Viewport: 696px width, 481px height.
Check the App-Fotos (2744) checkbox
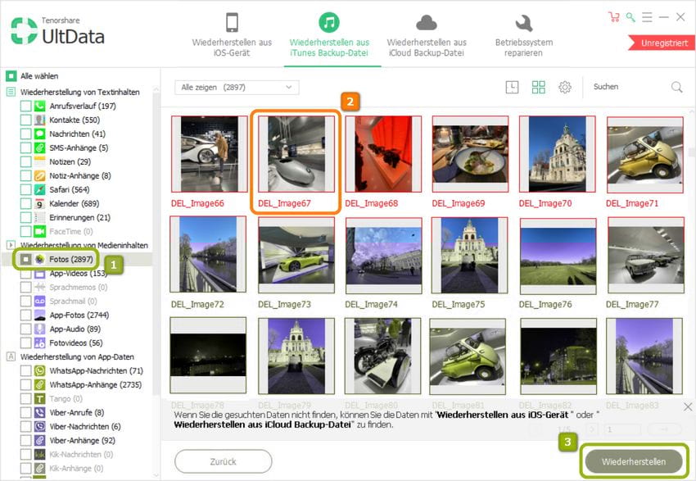click(x=25, y=315)
